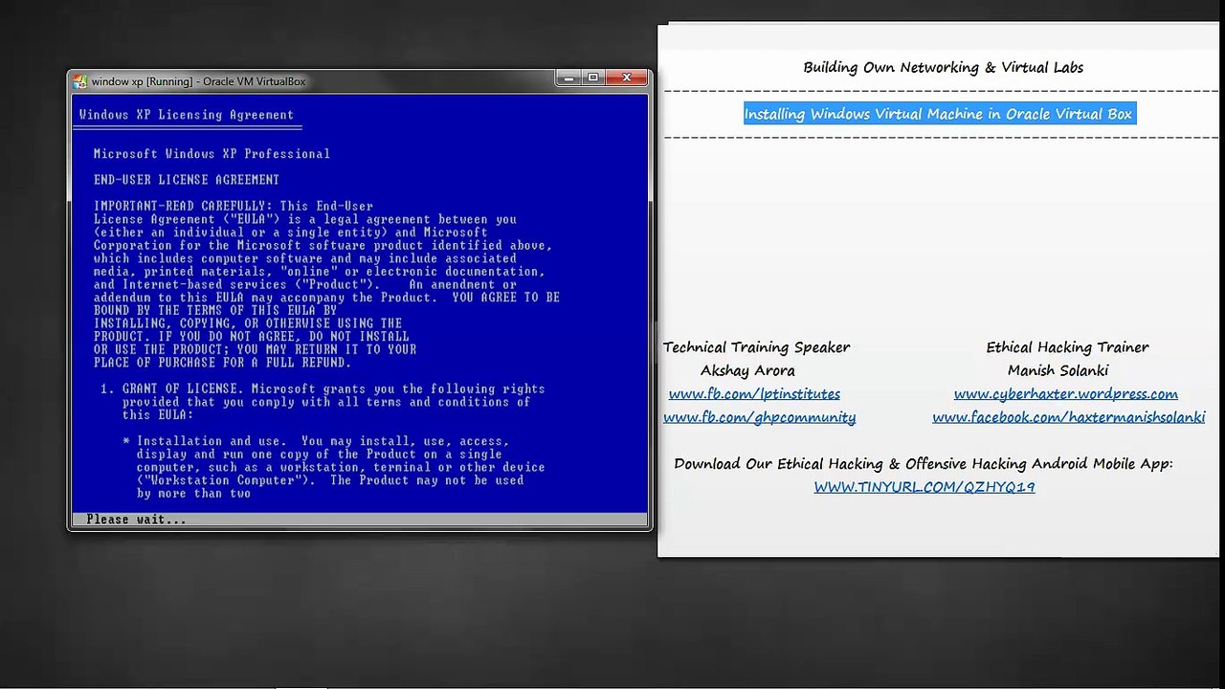Image resolution: width=1225 pixels, height=689 pixels.
Task: Click the 'Manish Solanki' name
Action: 1058,370
